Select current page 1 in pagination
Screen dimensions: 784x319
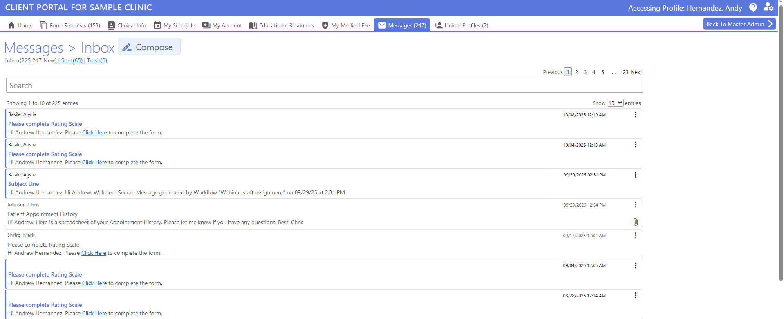pos(568,72)
